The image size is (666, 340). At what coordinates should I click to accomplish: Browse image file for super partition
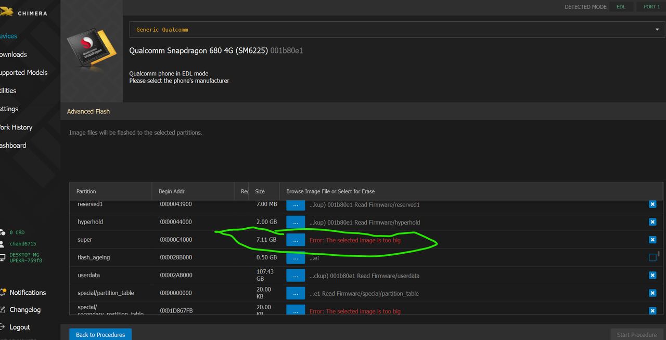[296, 240]
